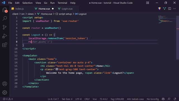This screenshot has height=101, width=179.
Task: Click the colorful gem icon in editor actions
Action: (159, 8)
